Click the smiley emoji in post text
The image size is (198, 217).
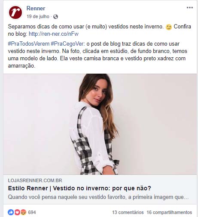click(169, 27)
